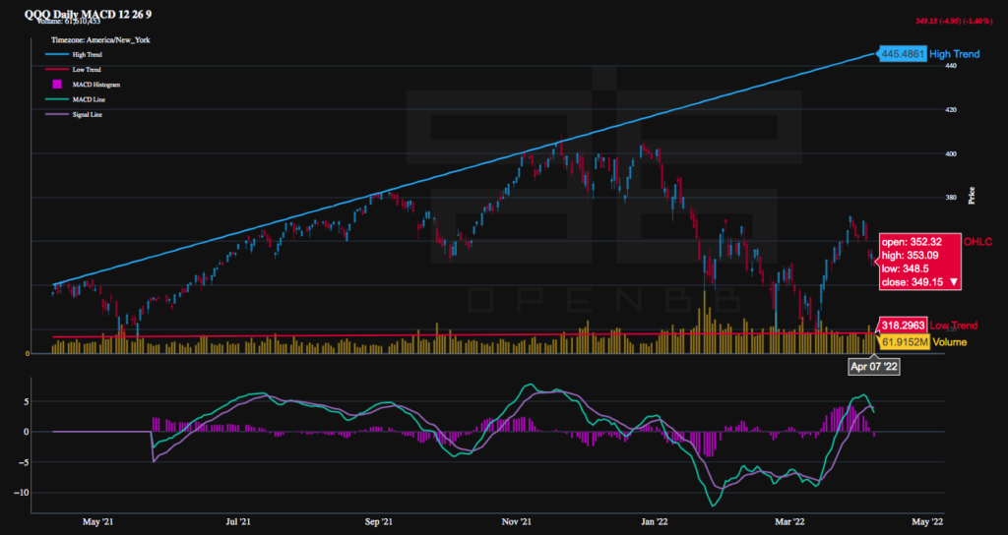Click the magenta MACD Histogram legend square
This screenshot has height=535, width=1008.
[57, 85]
